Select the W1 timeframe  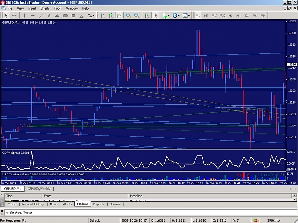[x=255, y=16]
